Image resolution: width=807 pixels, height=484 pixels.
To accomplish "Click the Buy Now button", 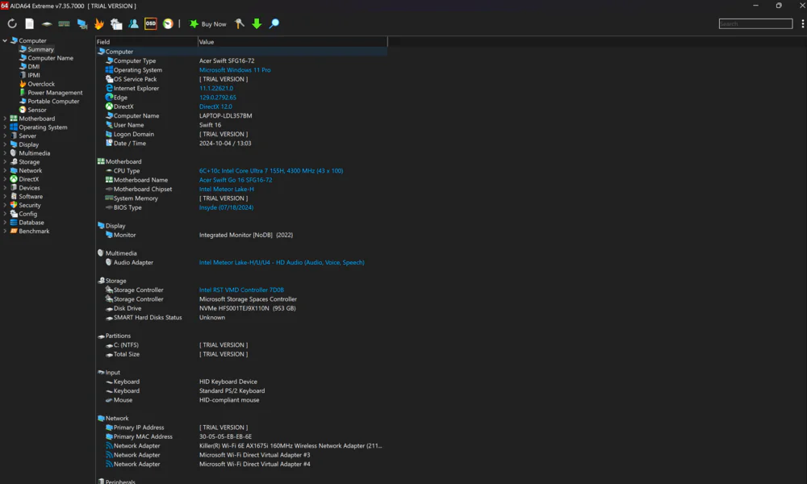I will (208, 24).
